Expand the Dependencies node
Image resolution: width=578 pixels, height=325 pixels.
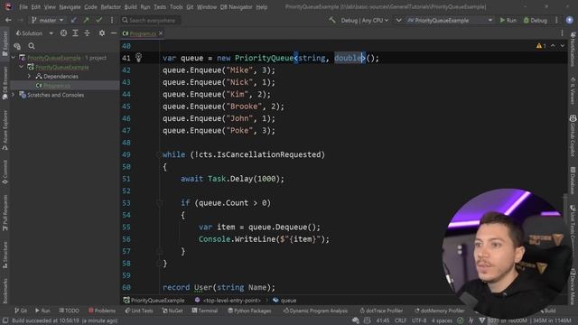tap(29, 76)
